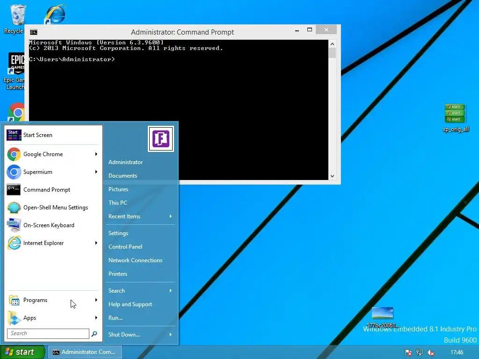
Task: Click the Google Chrome icon in the Start menu
Action: [x=14, y=154]
